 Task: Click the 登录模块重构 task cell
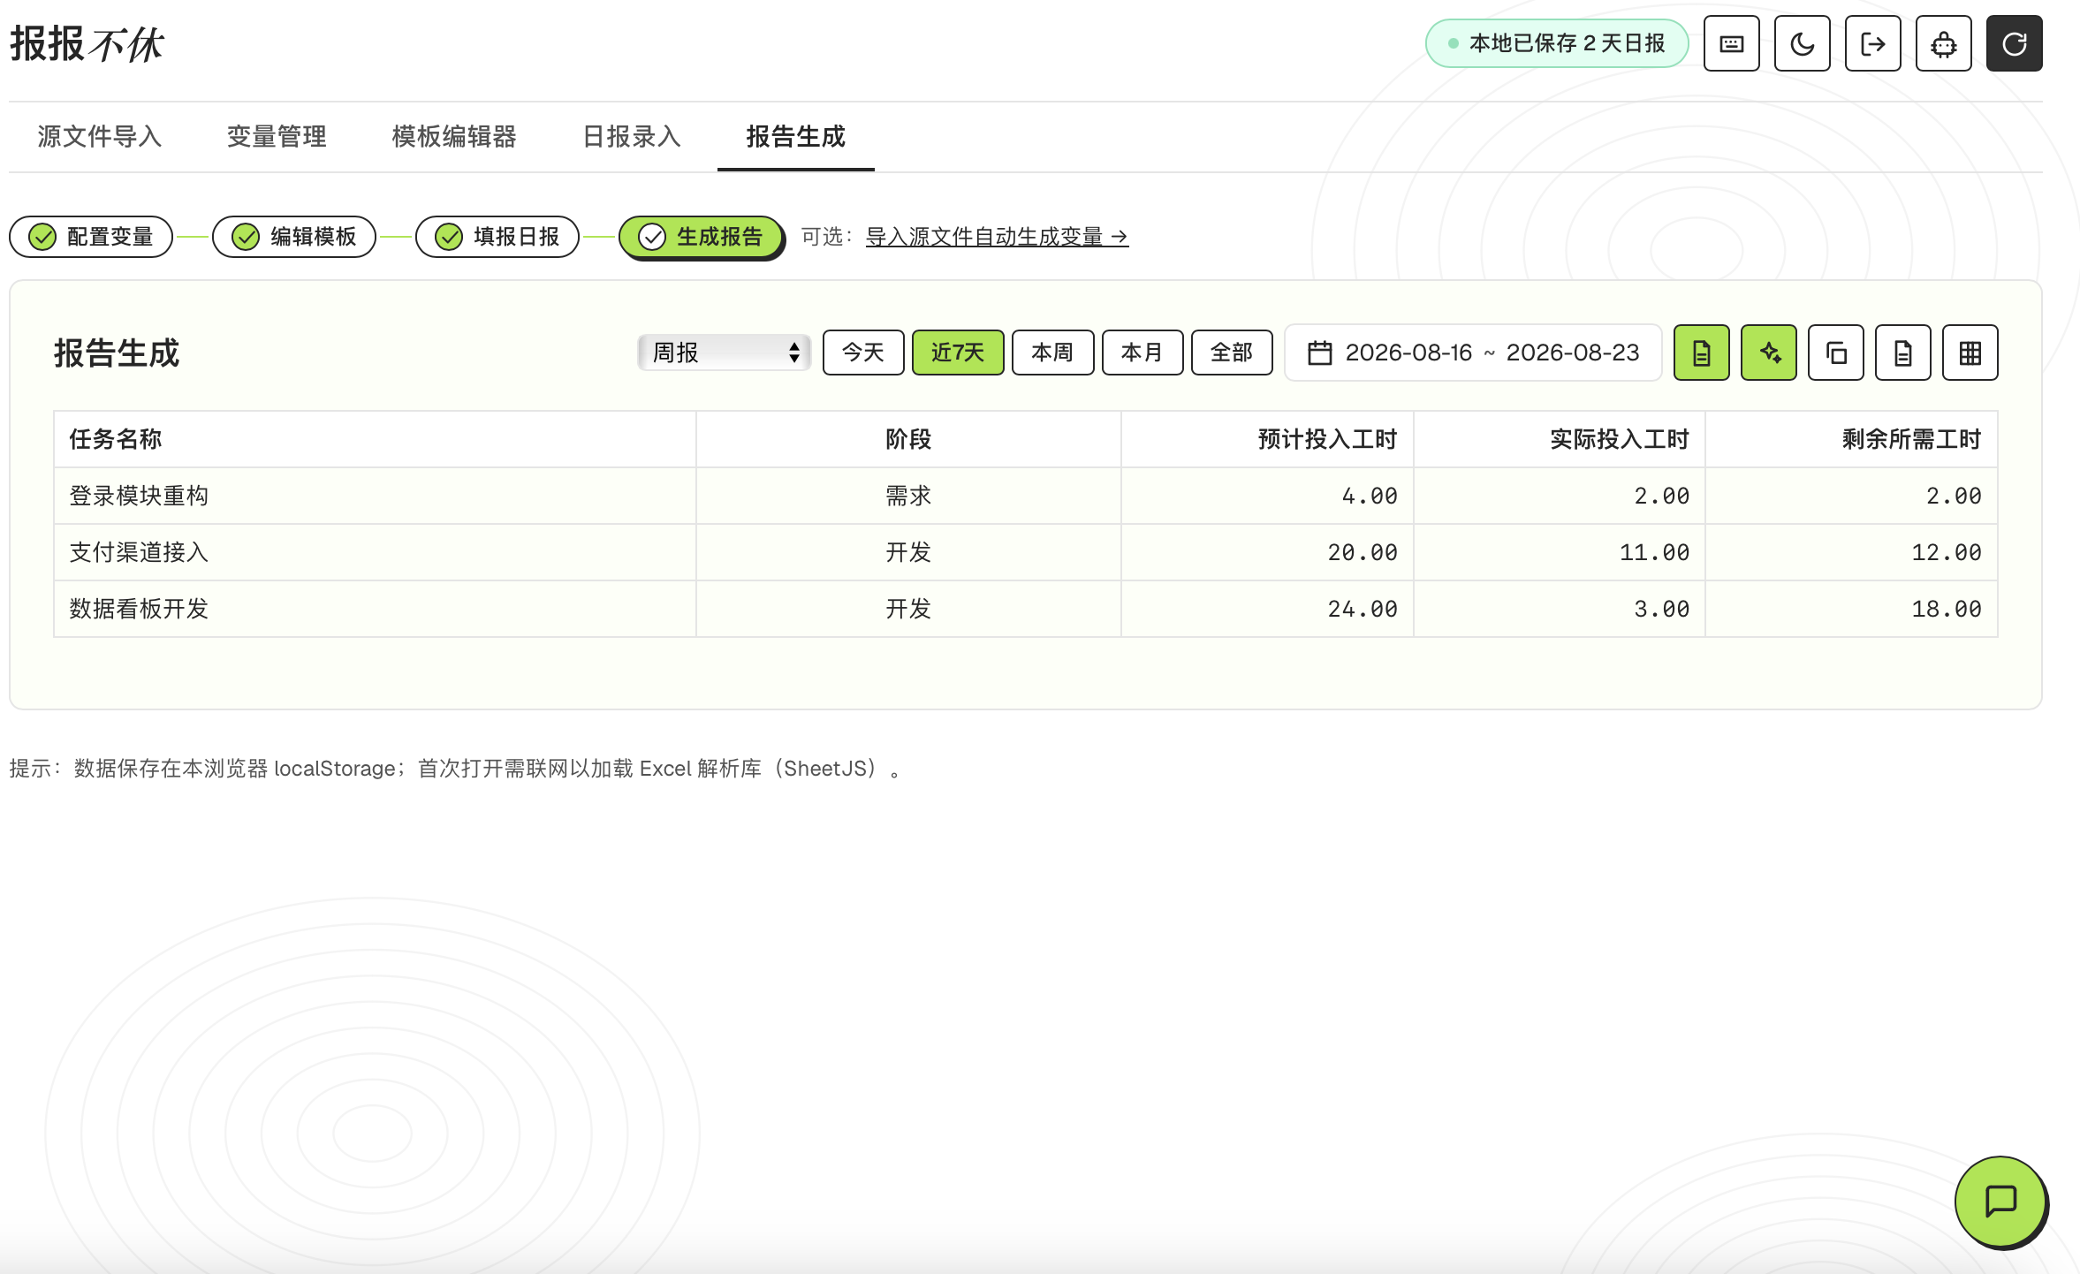[375, 496]
